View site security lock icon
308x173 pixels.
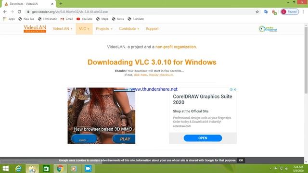point(28,12)
